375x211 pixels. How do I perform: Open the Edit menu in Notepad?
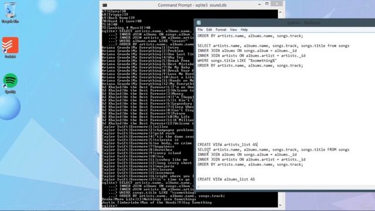209,30
